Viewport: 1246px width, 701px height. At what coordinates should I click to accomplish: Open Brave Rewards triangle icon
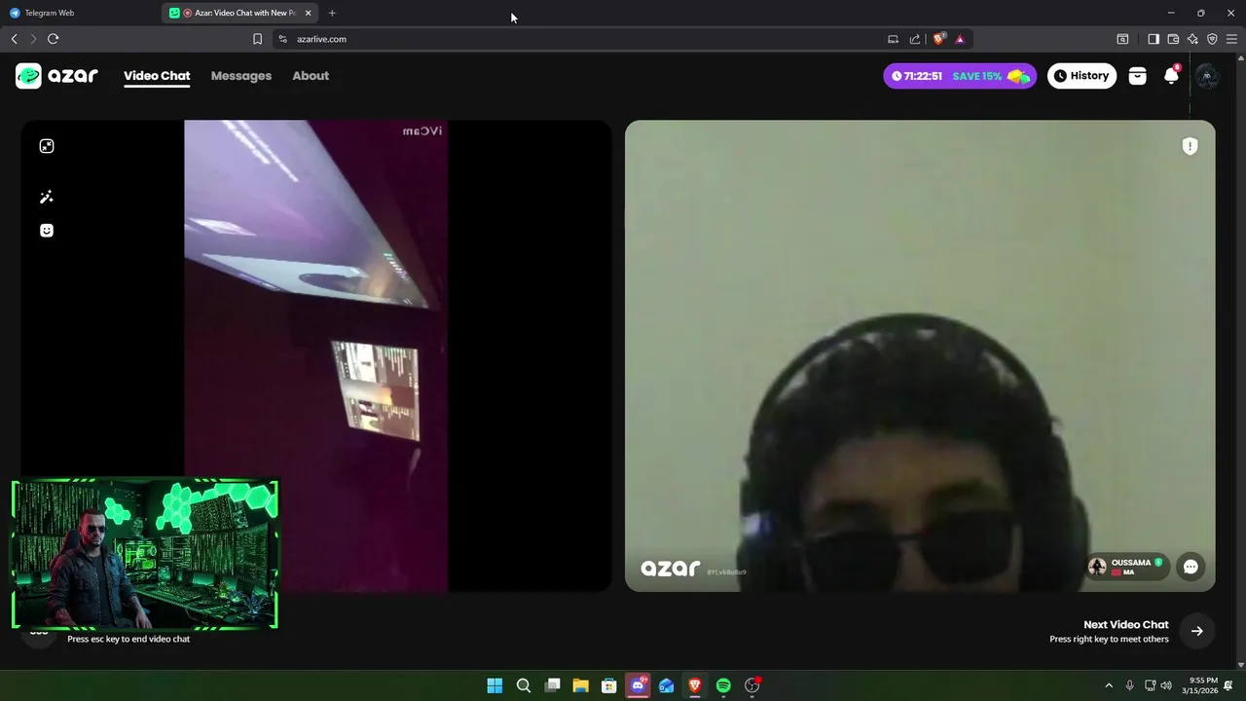[960, 39]
